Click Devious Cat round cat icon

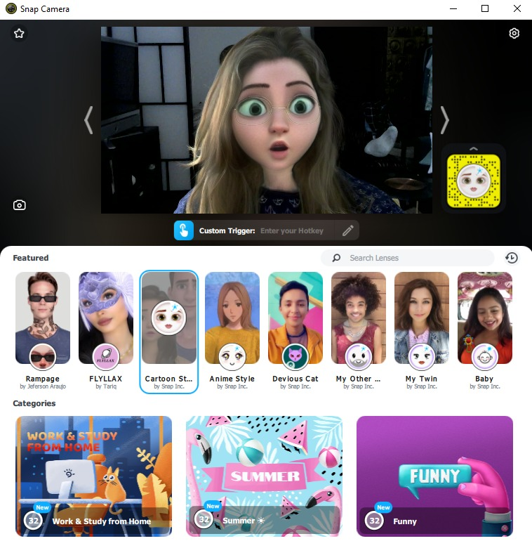pos(295,357)
